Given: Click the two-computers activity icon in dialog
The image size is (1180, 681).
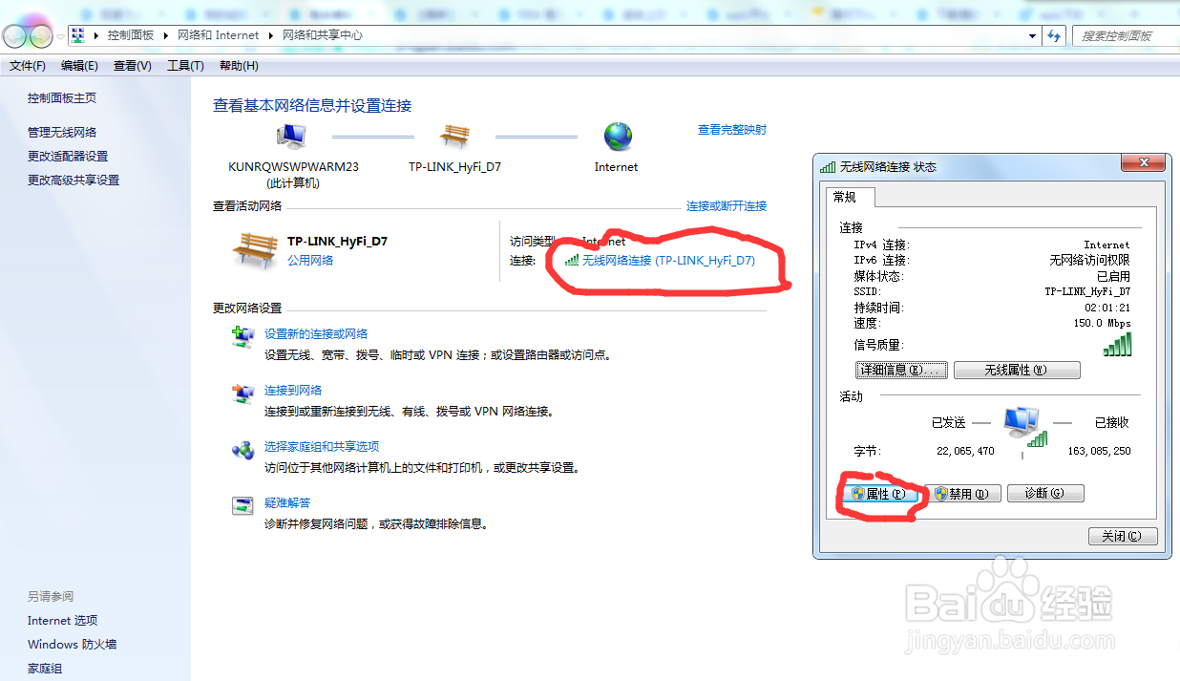Looking at the screenshot, I should point(1026,427).
